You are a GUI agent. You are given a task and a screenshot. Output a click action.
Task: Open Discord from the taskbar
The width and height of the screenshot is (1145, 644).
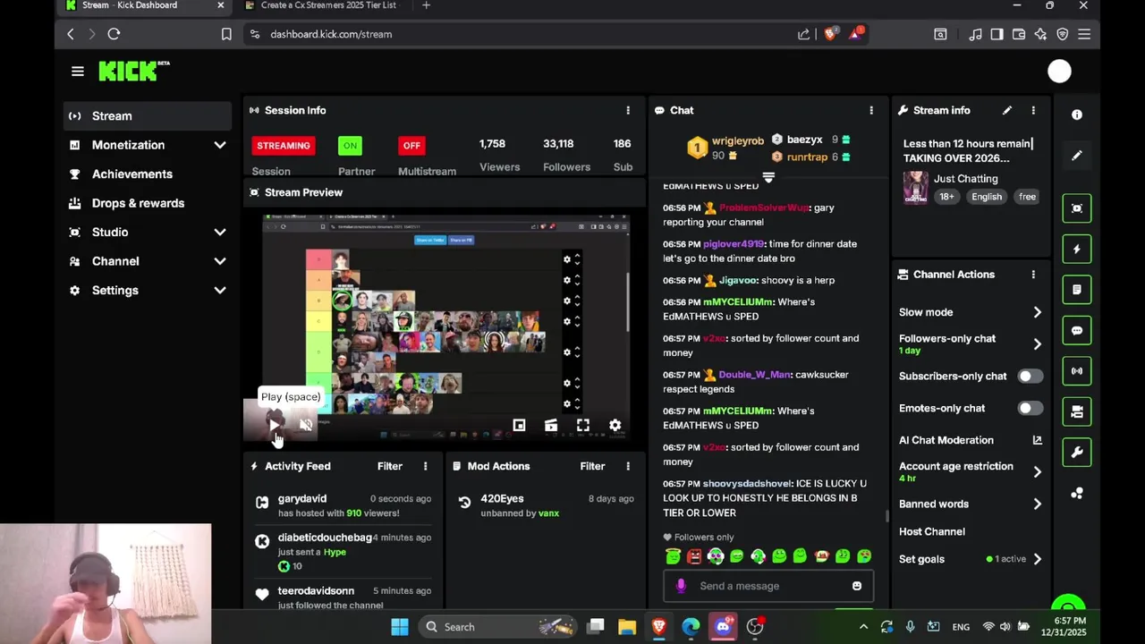[723, 627]
